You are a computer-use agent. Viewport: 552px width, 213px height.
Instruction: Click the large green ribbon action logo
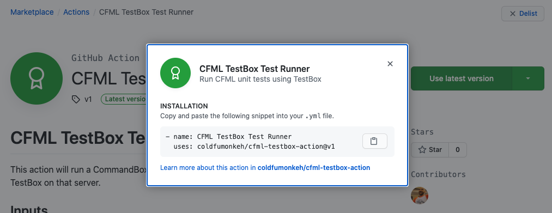pos(37,78)
